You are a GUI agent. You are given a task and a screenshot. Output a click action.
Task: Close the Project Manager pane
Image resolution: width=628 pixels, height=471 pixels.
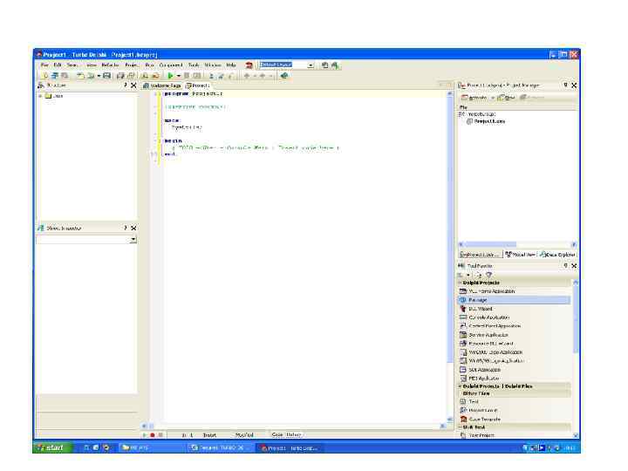(574, 85)
